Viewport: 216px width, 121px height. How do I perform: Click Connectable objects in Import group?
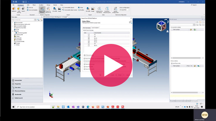click(68, 8)
